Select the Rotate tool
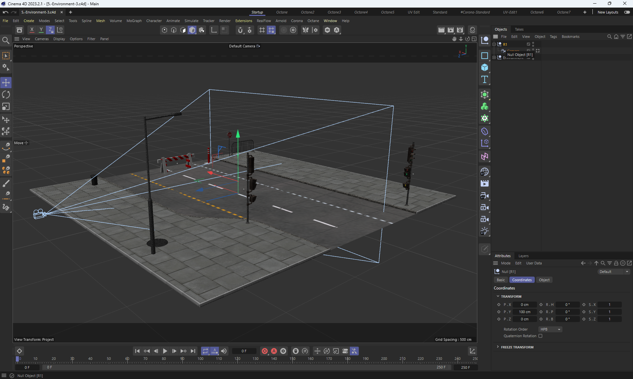The image size is (633, 379). tap(6, 95)
